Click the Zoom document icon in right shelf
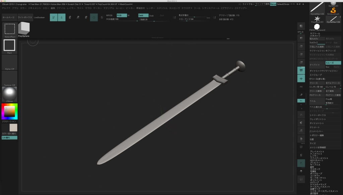Viewport: 343px width, 195px height. coord(301,46)
